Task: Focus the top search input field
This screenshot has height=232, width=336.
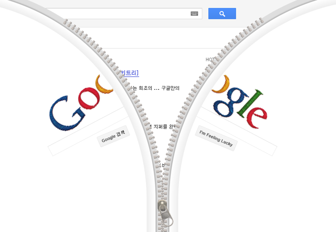Action: click(x=123, y=14)
